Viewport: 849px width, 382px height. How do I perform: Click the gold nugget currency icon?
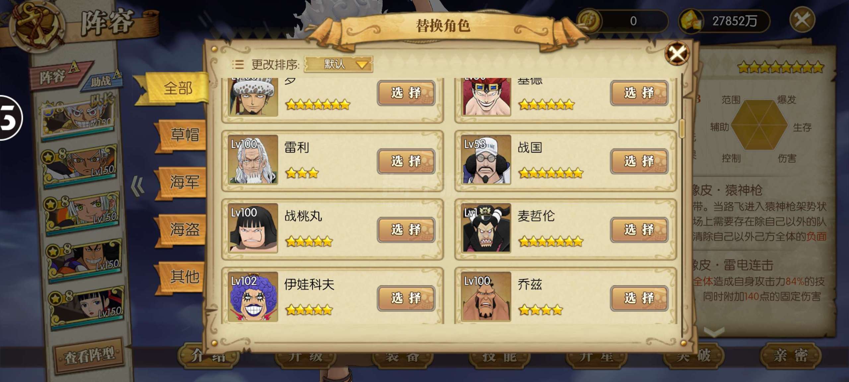tap(691, 21)
